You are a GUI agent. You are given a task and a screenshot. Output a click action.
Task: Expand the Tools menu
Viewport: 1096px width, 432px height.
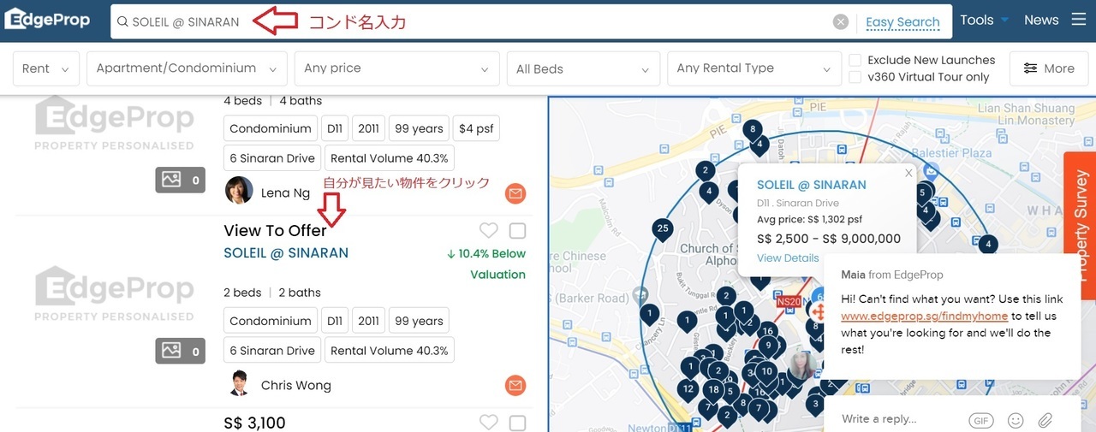[x=984, y=20]
